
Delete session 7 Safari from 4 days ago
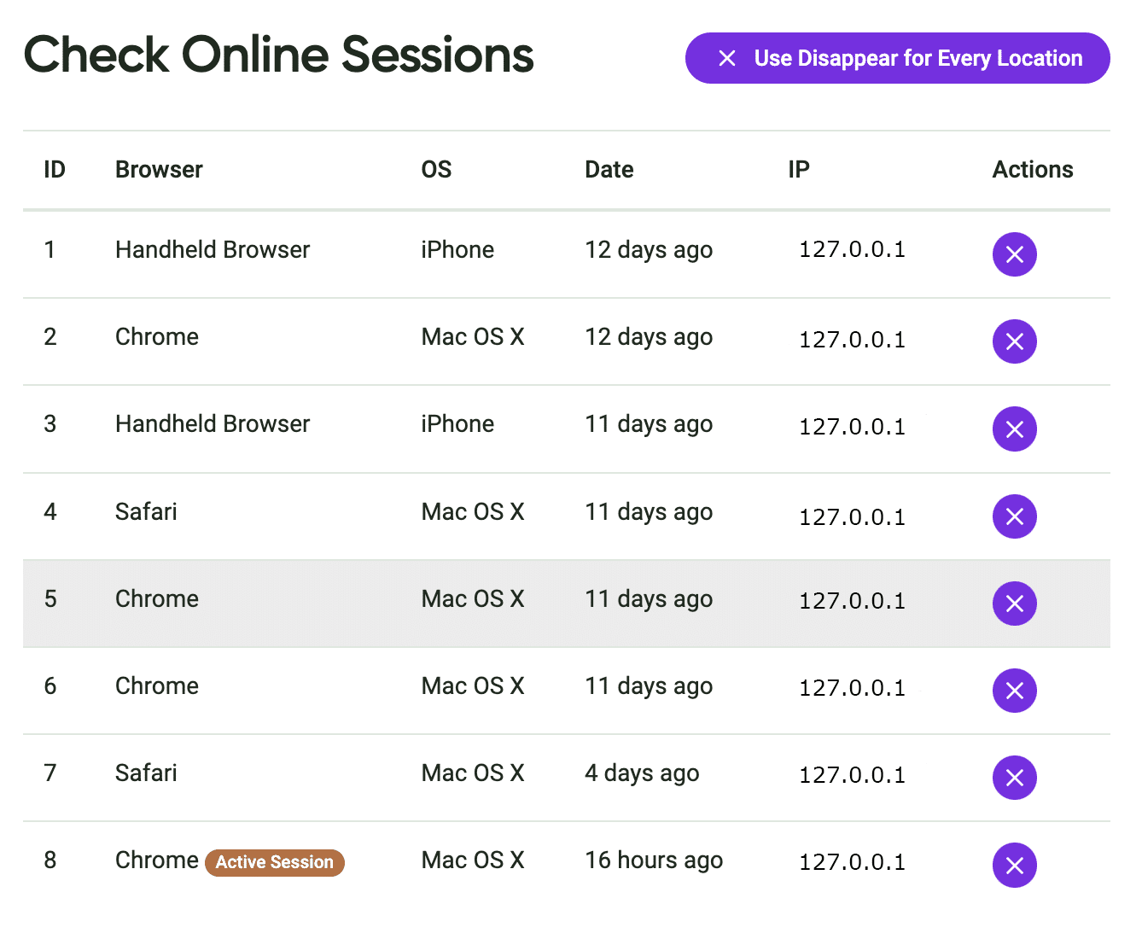tap(1014, 778)
